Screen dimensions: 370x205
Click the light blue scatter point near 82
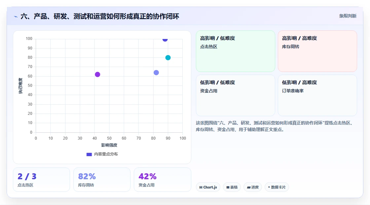point(156,72)
